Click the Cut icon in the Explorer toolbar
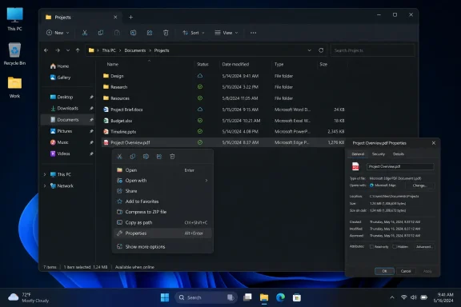461x307 pixels. [85, 33]
